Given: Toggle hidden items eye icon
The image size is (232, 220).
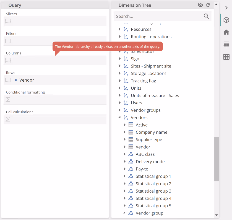Looking at the screenshot, I should (x=200, y=5).
